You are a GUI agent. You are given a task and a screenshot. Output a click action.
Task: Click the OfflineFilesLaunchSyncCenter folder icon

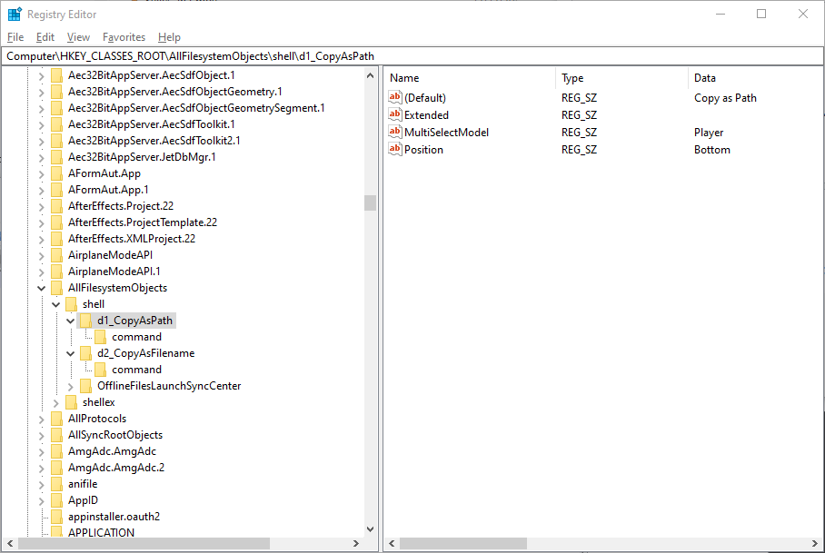[86, 386]
